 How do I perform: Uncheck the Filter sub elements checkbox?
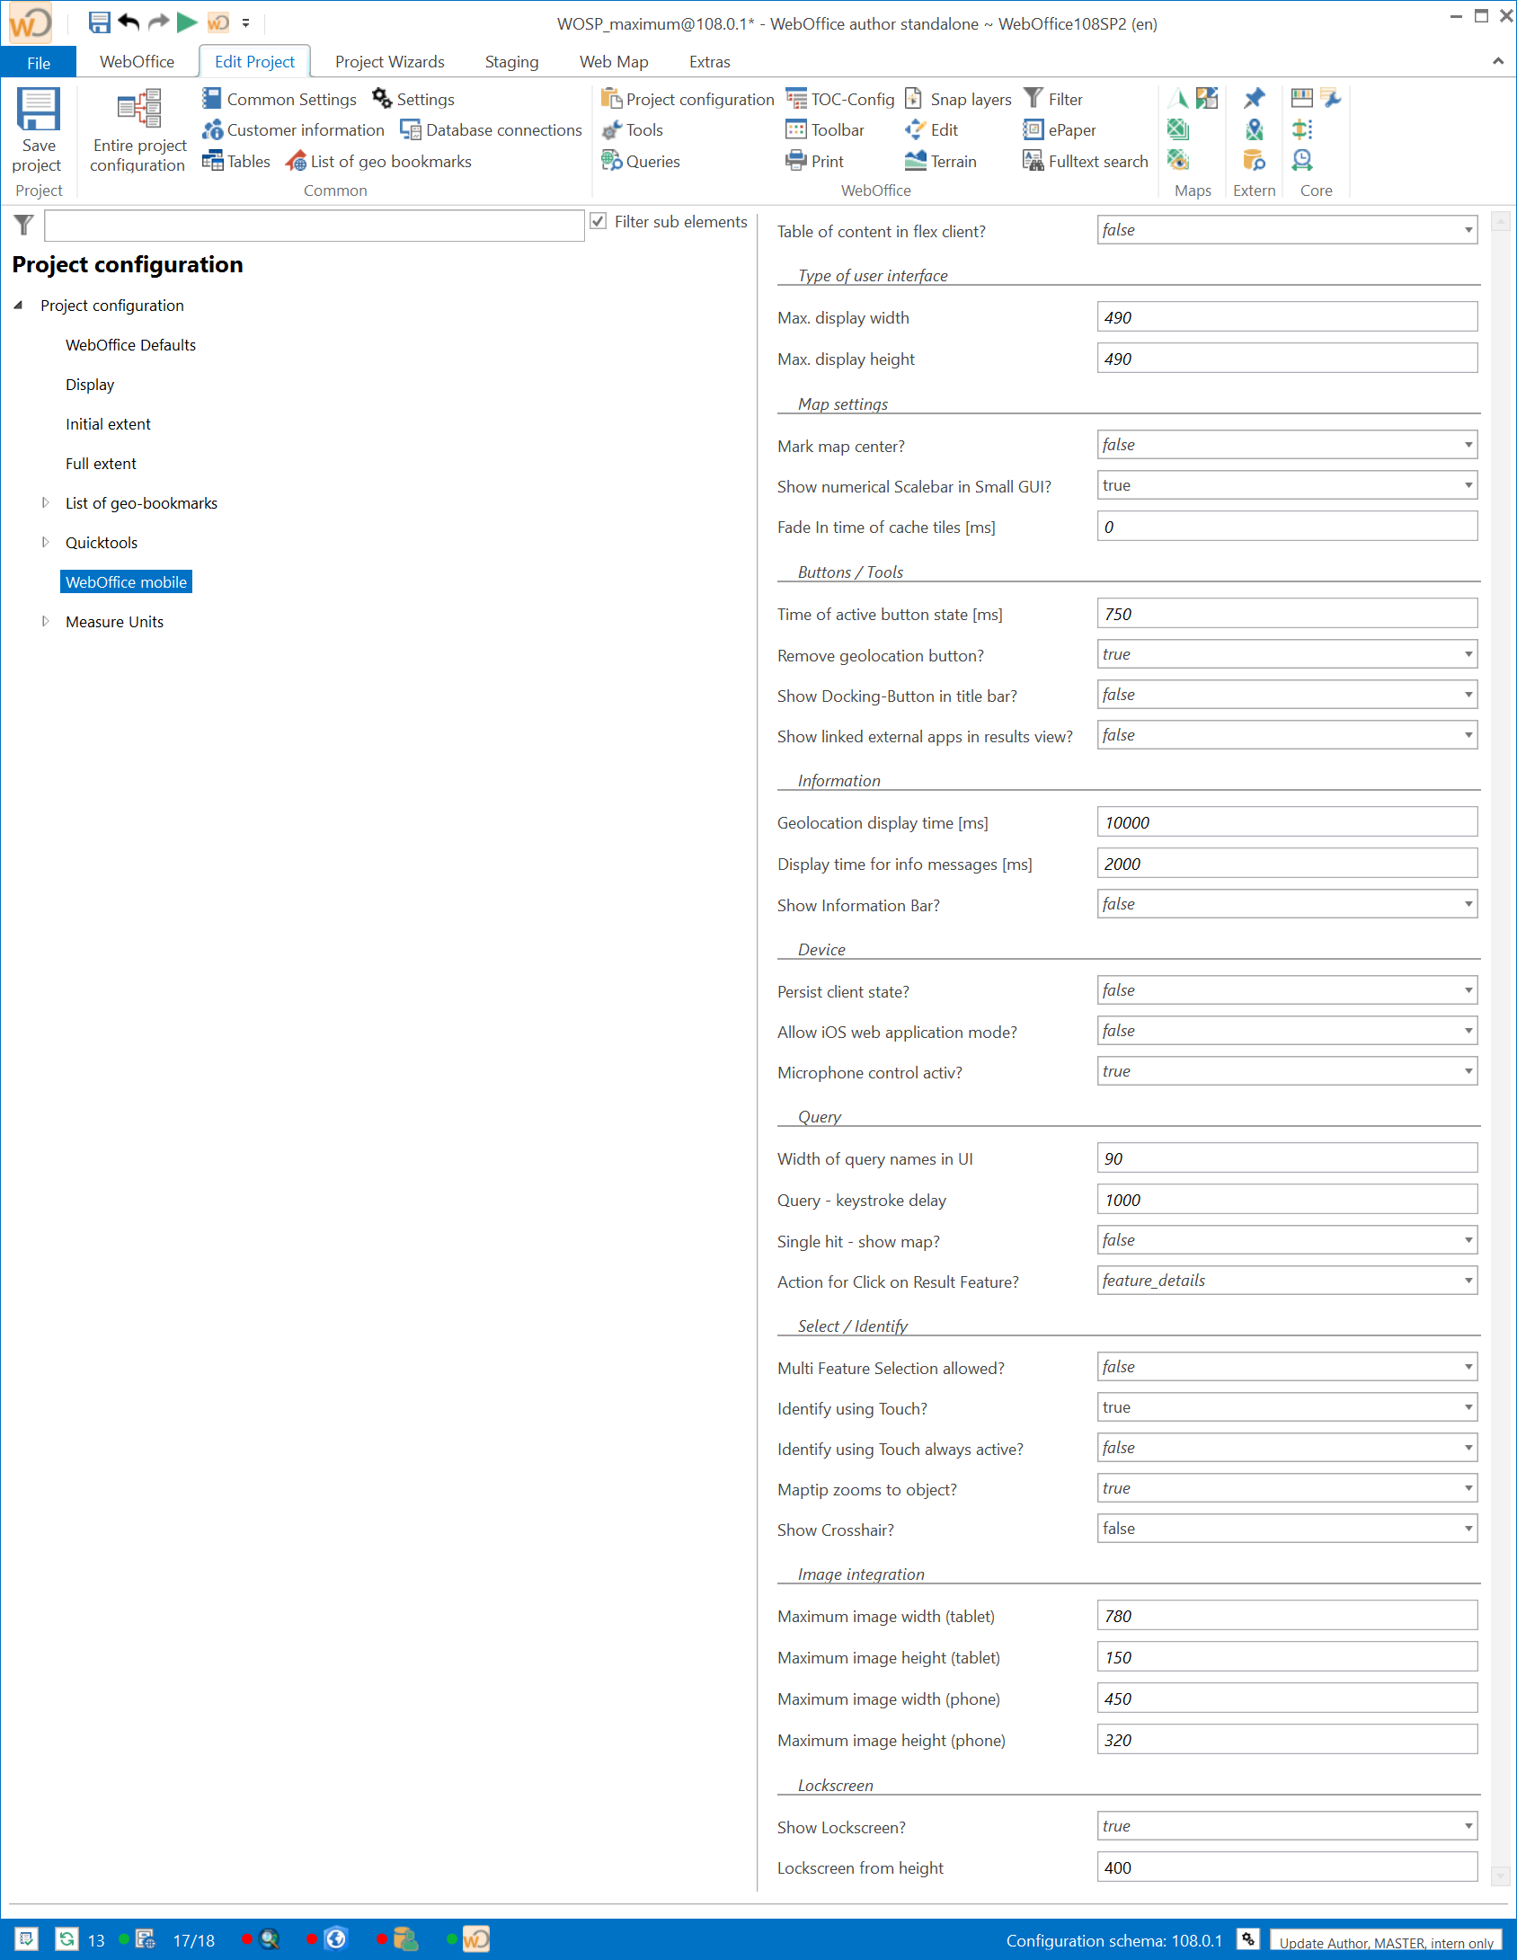pyautogui.click(x=600, y=221)
